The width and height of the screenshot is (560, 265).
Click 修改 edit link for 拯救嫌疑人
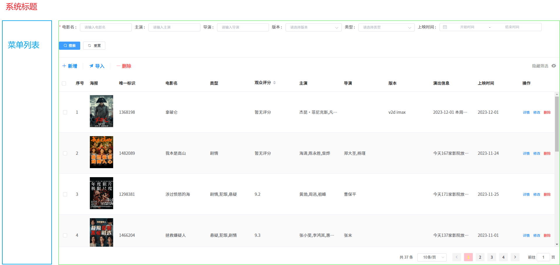click(537, 236)
